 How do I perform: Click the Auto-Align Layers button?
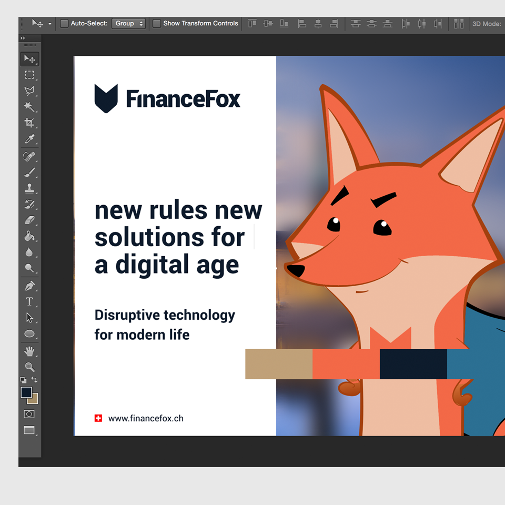[459, 24]
